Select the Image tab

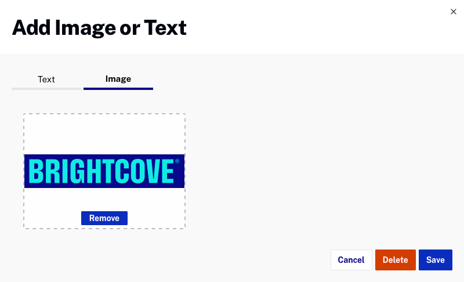click(x=118, y=79)
